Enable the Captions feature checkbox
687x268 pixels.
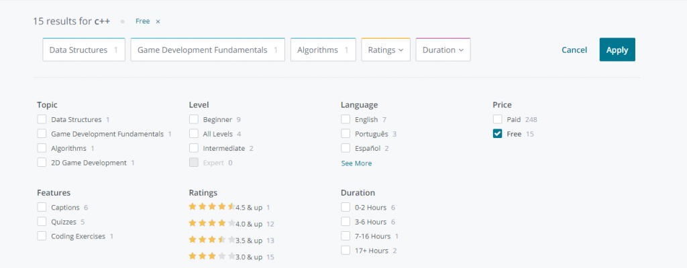tap(42, 207)
